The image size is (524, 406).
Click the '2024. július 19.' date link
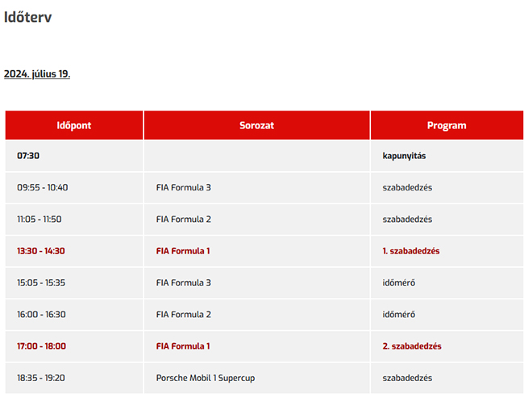(37, 73)
